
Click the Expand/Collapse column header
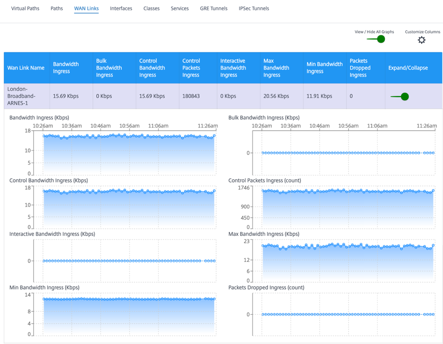pos(414,68)
